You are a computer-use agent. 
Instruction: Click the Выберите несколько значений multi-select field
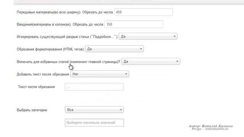[x=94, y=123]
